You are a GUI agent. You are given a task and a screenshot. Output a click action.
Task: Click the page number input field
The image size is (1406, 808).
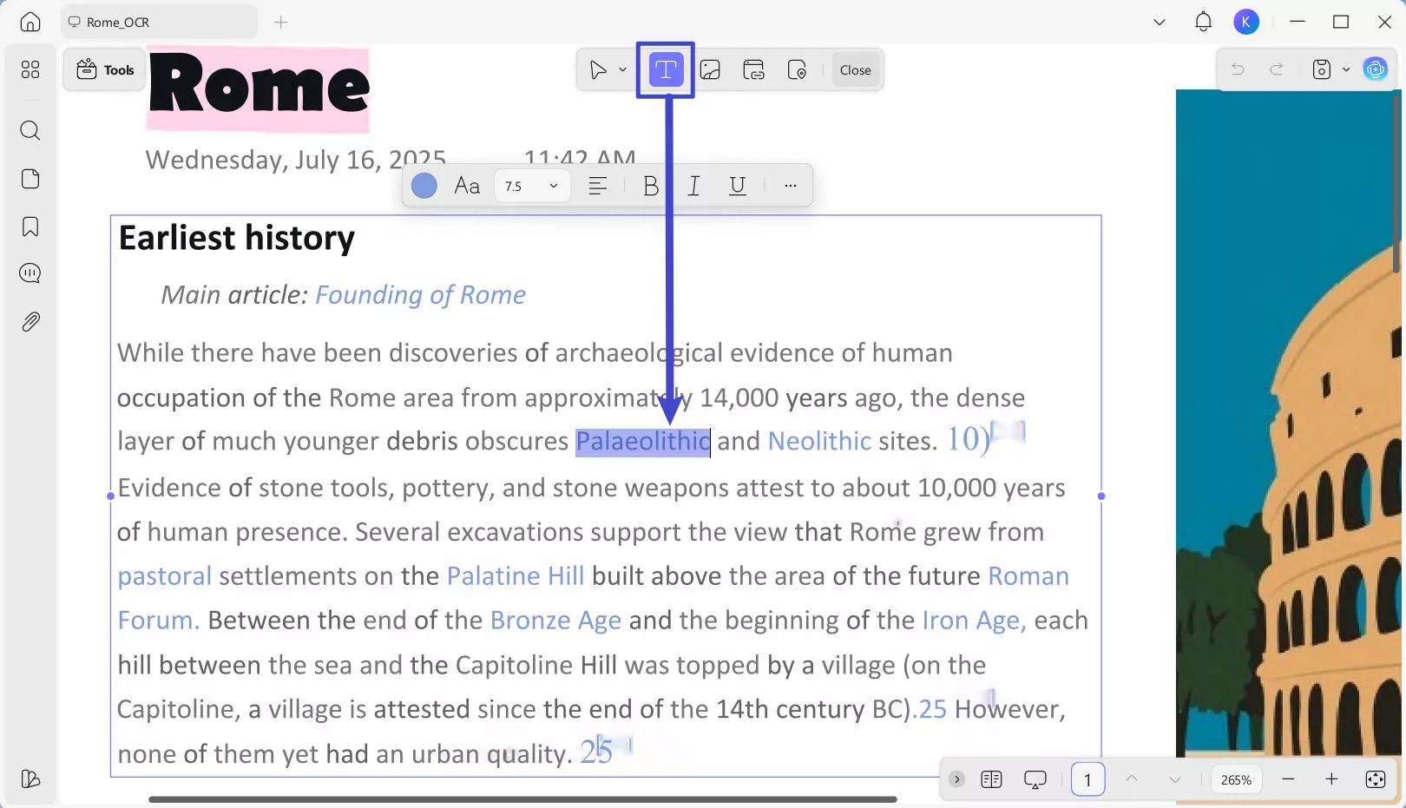coord(1087,779)
